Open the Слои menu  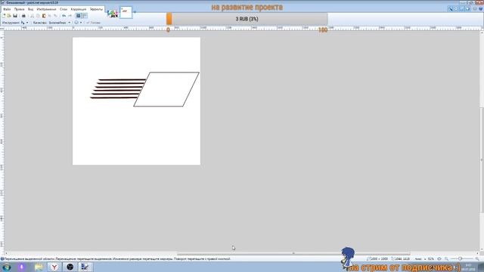pyautogui.click(x=64, y=9)
